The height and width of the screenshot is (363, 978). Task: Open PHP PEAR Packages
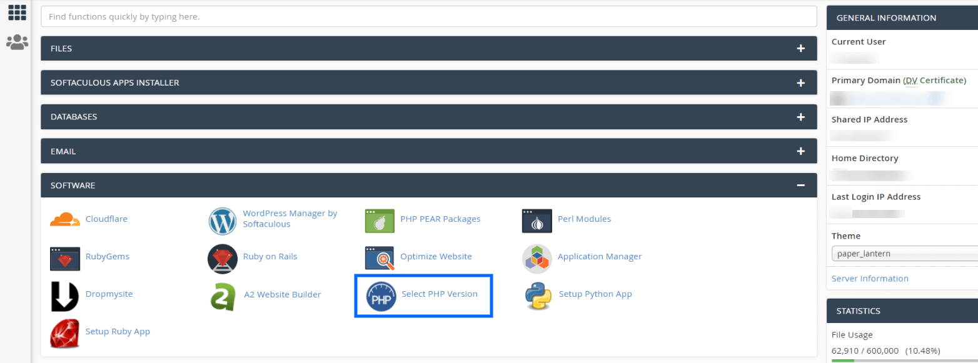click(x=440, y=219)
